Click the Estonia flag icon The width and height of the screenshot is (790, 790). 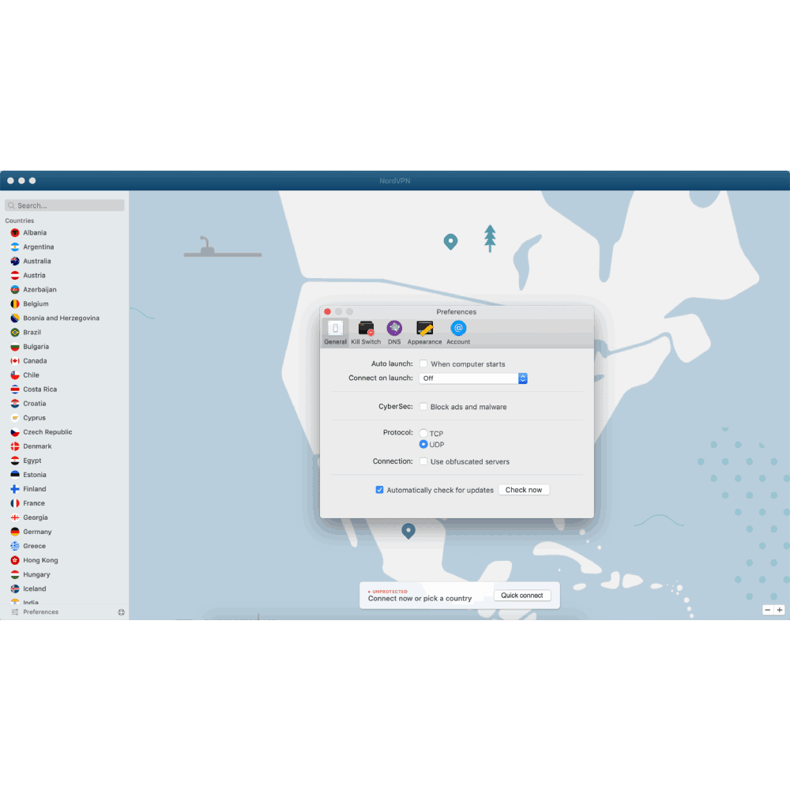coord(15,475)
